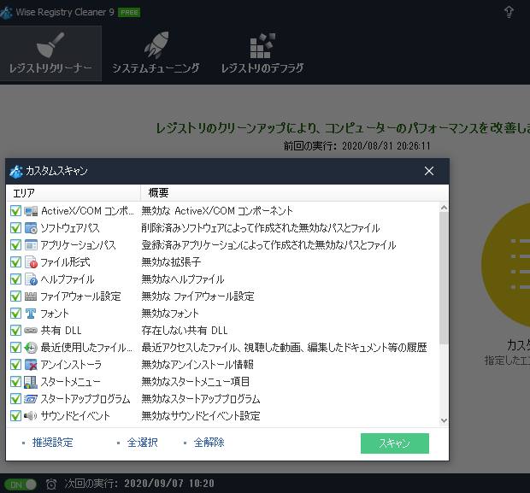
Task: Close the カスタムスキャン dialog
Action: 429,171
